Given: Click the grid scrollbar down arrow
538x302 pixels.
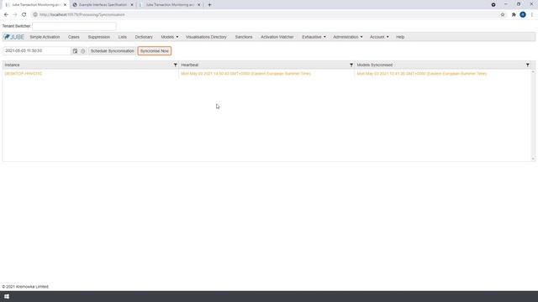Looking at the screenshot, I should (x=533, y=159).
